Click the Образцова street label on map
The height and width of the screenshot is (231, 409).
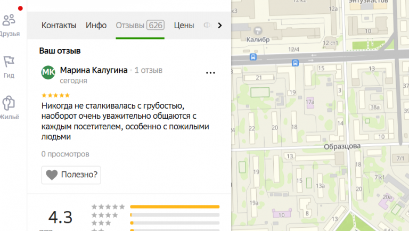(342, 146)
